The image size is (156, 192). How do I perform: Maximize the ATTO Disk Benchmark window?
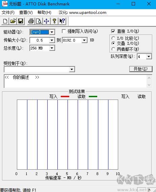point(133,4)
